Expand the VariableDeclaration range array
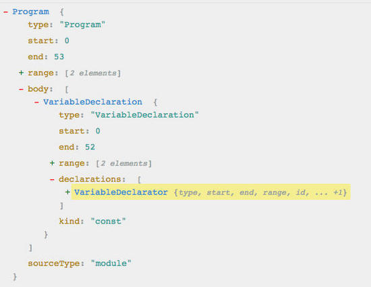This screenshot has height=287, width=371. click(52, 163)
